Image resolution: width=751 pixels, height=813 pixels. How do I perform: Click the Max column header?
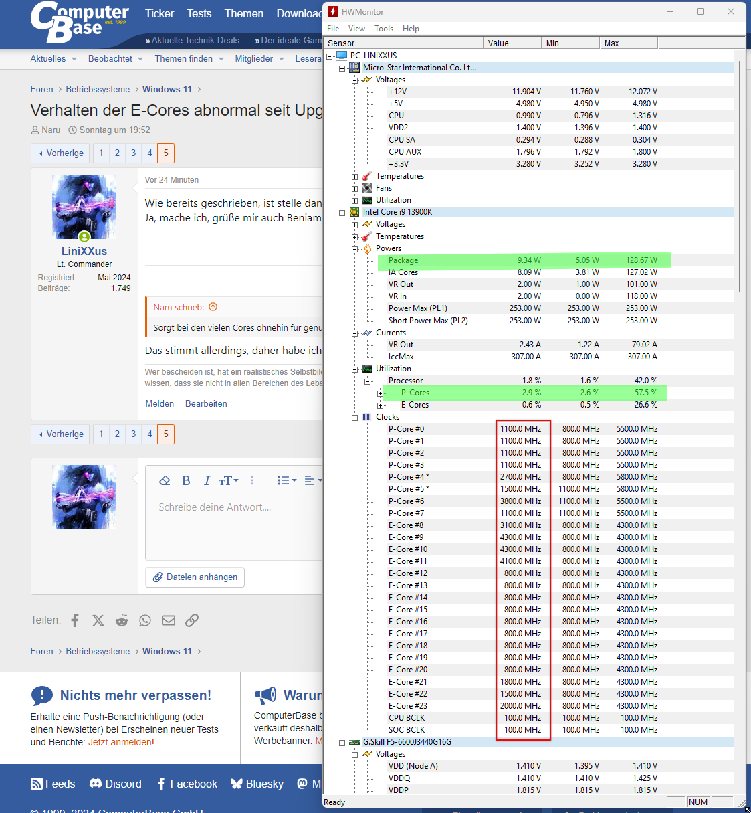pyautogui.click(x=629, y=43)
